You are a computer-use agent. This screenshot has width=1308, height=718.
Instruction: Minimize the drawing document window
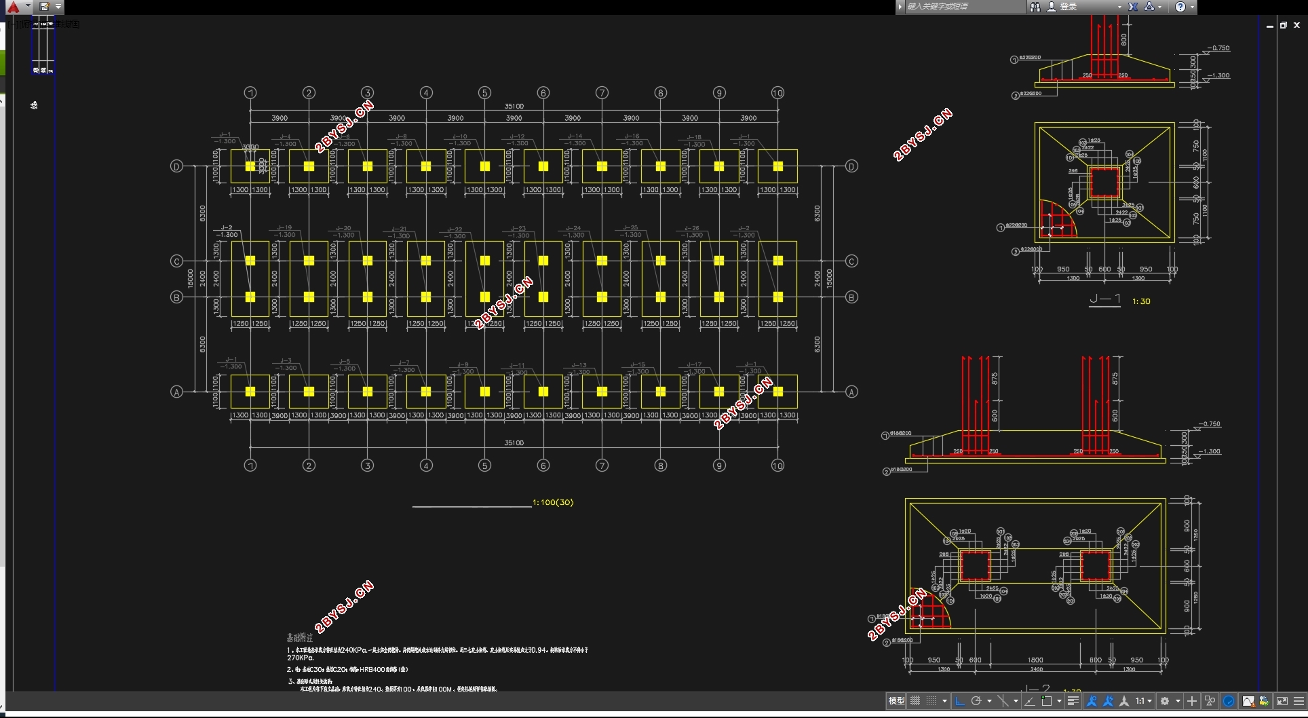point(1269,25)
